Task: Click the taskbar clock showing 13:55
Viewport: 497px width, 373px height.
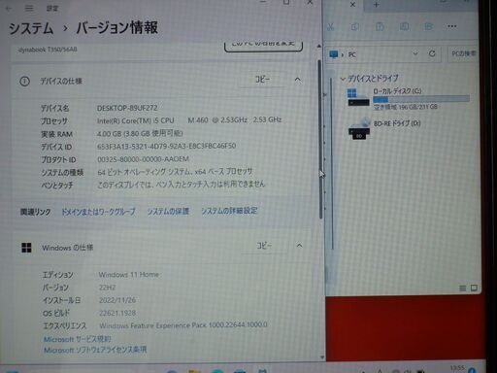Action: pyautogui.click(x=457, y=368)
